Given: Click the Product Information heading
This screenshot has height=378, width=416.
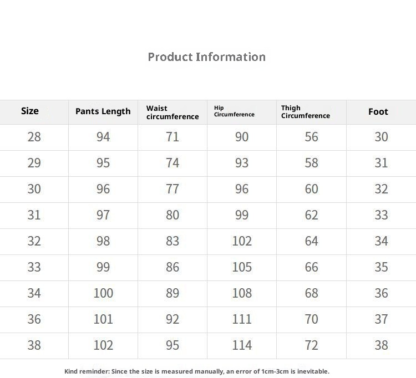Looking at the screenshot, I should click(206, 57).
